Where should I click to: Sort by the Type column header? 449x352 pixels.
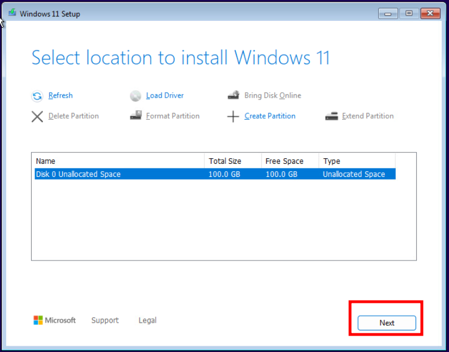[357, 161]
